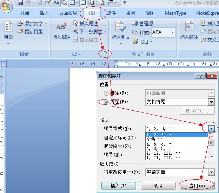Viewport: 219px width, 193px height.
Task: Click the Update Table of Contents (更新目录) icon
Action: coord(20,32)
